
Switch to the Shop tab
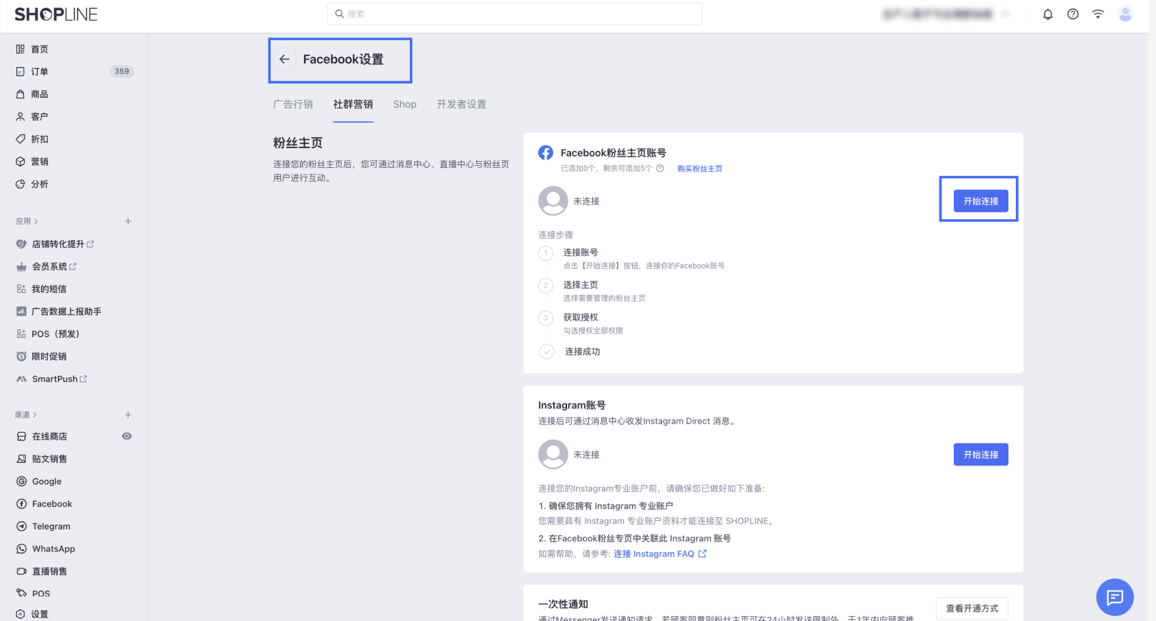[405, 104]
